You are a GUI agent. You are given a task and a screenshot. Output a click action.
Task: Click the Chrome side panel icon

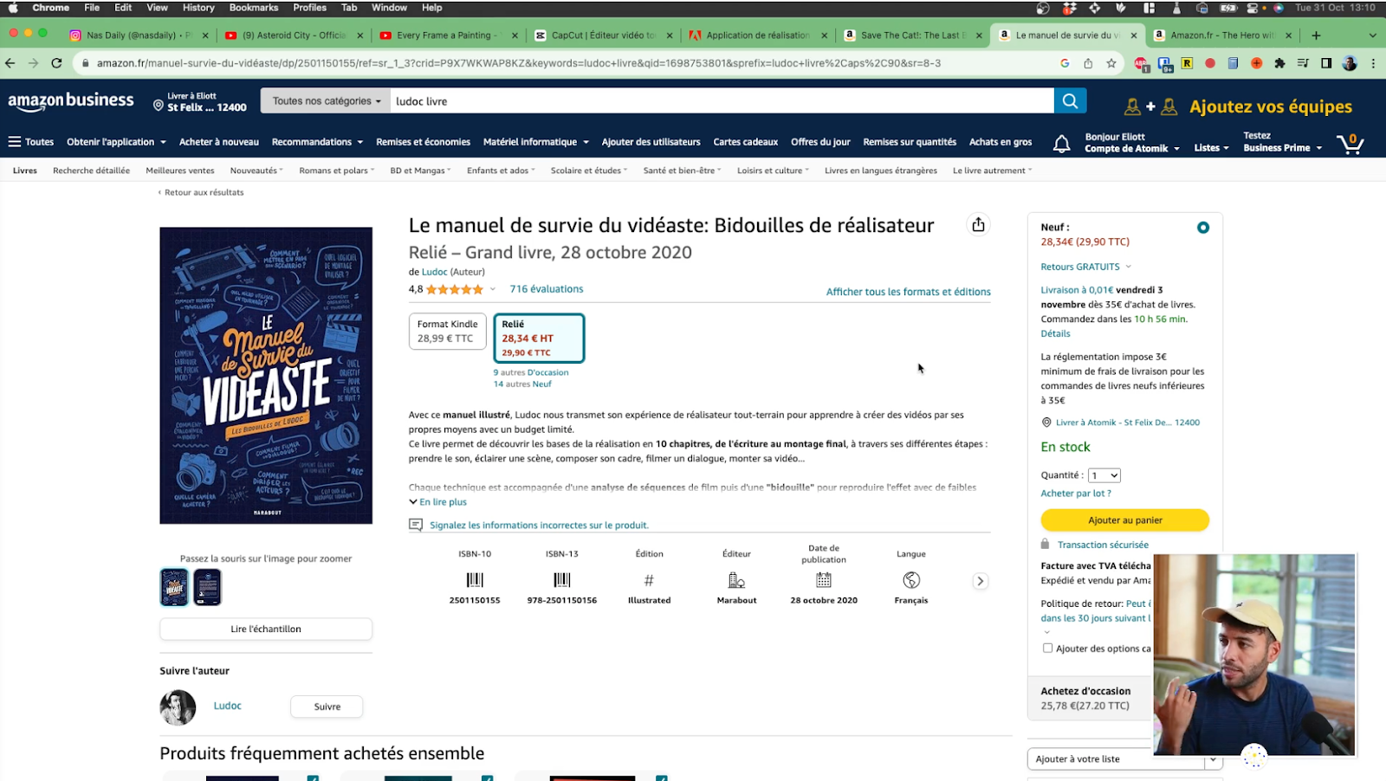tap(1326, 63)
